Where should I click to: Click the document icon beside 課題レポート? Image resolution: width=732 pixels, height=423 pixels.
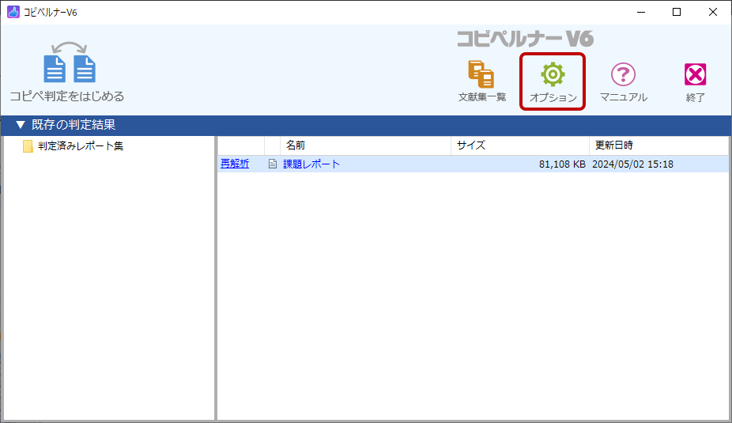tap(273, 164)
